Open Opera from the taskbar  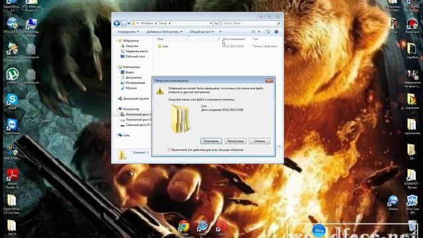point(221,227)
